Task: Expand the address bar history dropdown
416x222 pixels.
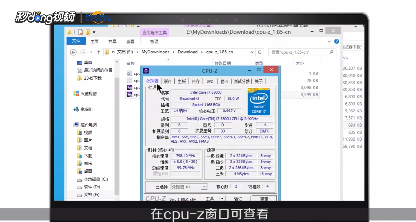Action: [252, 52]
